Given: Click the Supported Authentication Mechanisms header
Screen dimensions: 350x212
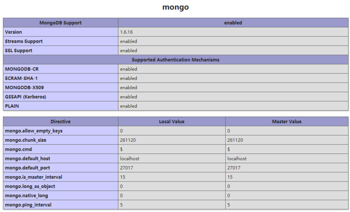Looking at the screenshot, I should click(x=175, y=60).
